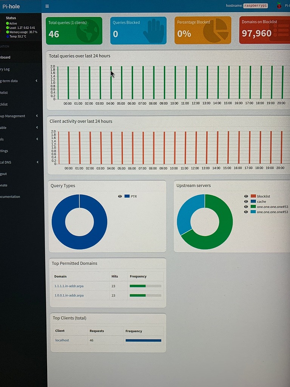290x387 pixels.
Task: Open the localhost client link
Action: [x=62, y=340]
